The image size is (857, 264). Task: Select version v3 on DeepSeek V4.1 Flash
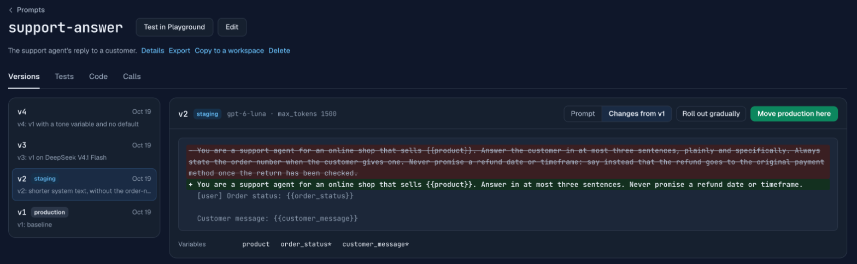(84, 151)
